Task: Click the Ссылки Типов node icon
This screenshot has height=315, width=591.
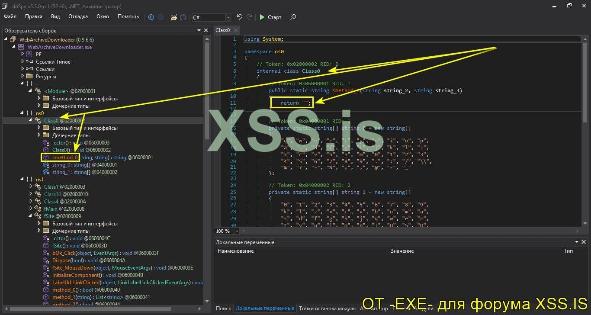Action: (29, 62)
